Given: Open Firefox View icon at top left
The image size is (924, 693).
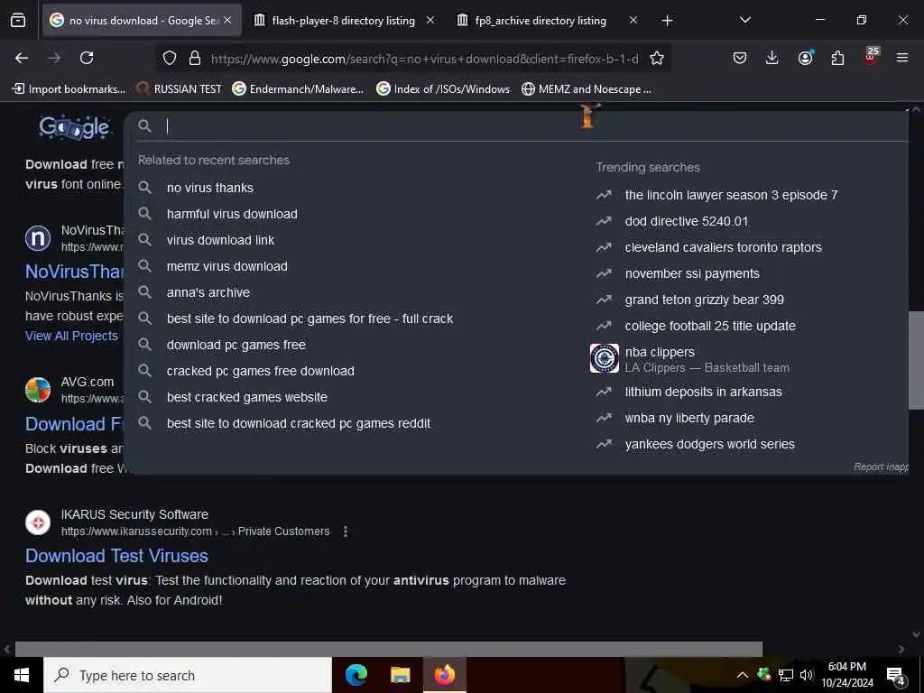Looking at the screenshot, I should point(18,21).
